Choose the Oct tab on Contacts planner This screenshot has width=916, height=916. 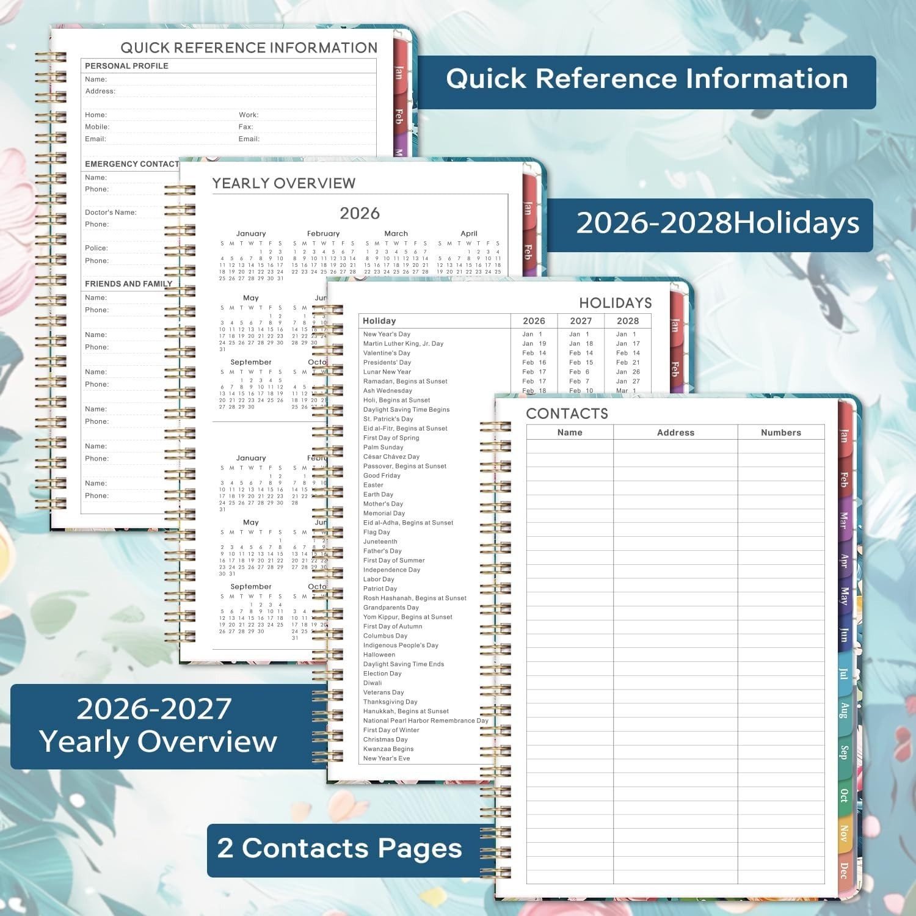[845, 795]
